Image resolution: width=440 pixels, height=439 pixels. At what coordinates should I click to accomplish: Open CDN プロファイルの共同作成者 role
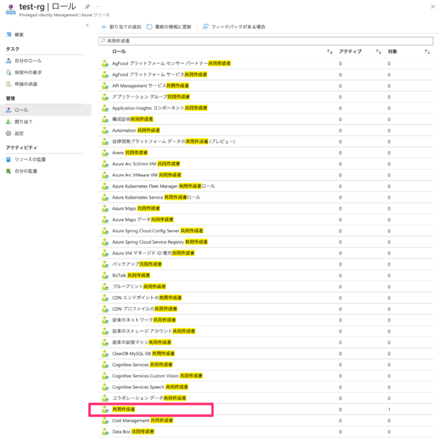[x=145, y=309]
